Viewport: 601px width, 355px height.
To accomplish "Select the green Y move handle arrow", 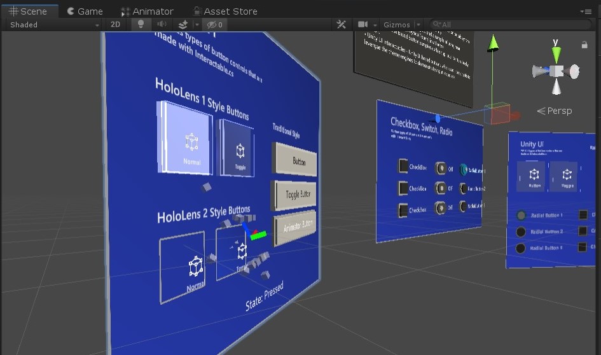I will (493, 43).
